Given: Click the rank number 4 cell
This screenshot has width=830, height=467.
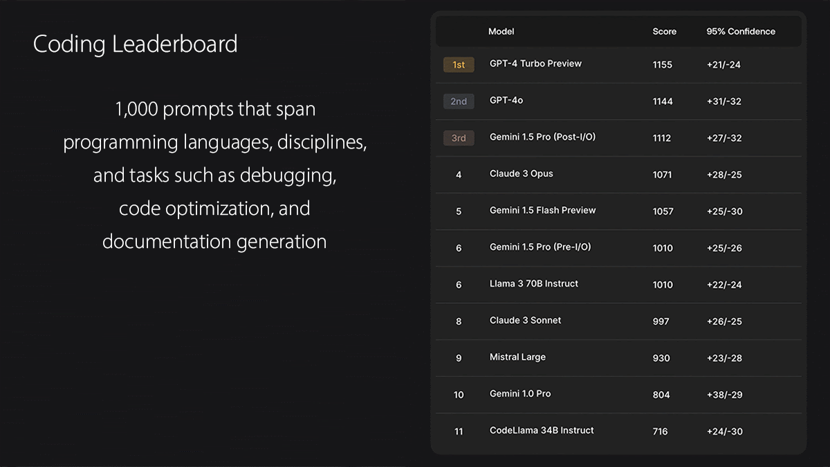Looking at the screenshot, I should coord(459,175).
